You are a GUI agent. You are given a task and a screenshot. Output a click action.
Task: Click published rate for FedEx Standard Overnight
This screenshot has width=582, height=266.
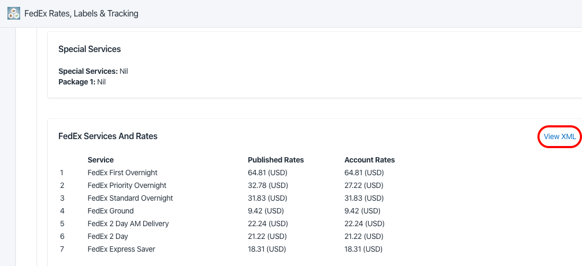[x=267, y=198]
